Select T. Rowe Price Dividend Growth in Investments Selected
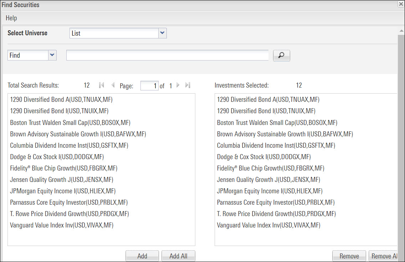Screen dimensions: 405x262 click(276, 214)
